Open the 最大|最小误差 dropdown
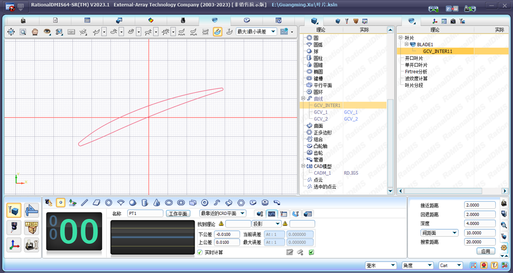 coord(256,32)
